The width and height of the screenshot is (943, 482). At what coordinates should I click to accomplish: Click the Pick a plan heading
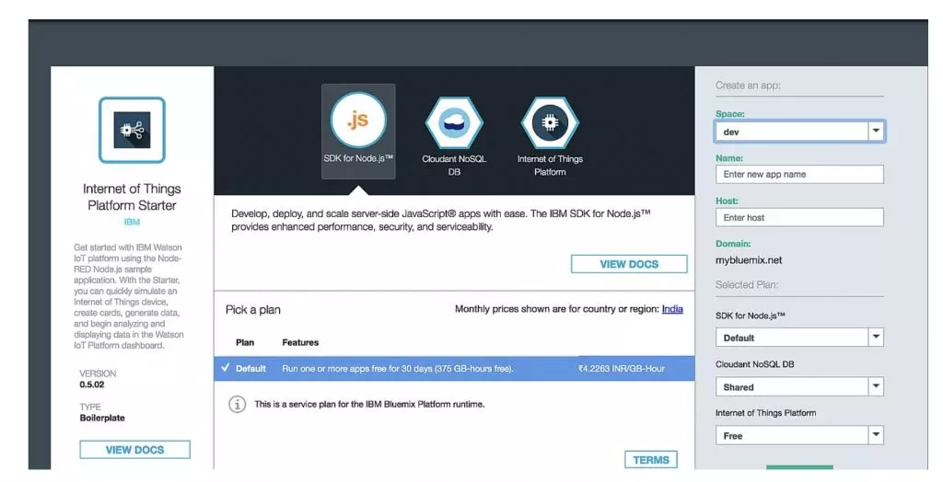253,309
